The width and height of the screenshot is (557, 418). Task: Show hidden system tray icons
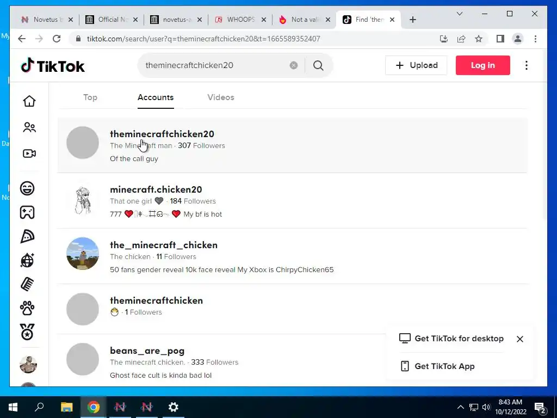tap(460, 407)
